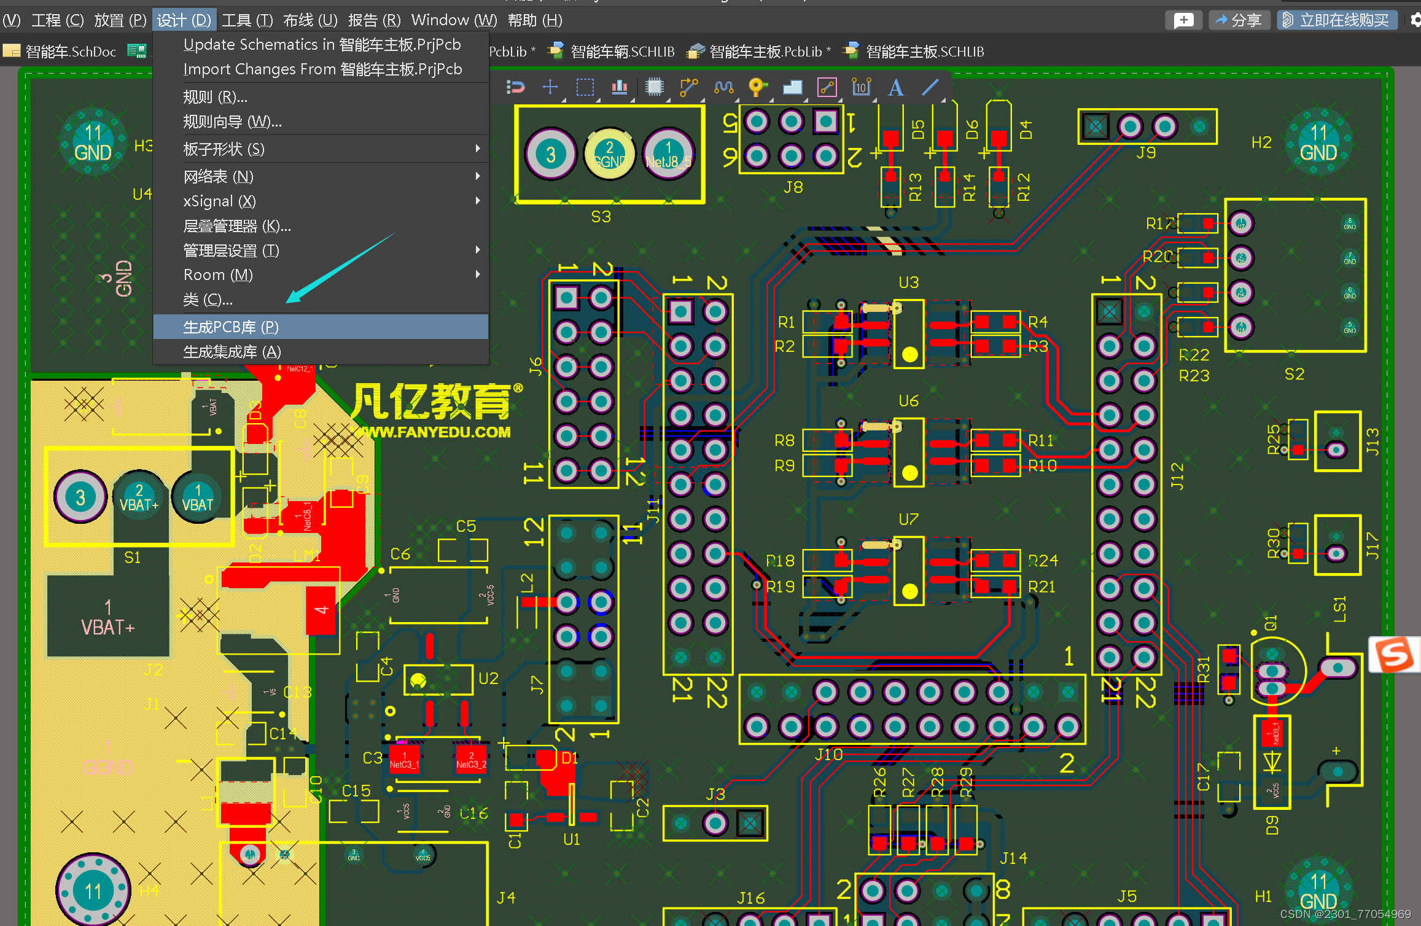
Task: Choose 生成PCB库 (P) menu entry
Action: pyautogui.click(x=231, y=327)
